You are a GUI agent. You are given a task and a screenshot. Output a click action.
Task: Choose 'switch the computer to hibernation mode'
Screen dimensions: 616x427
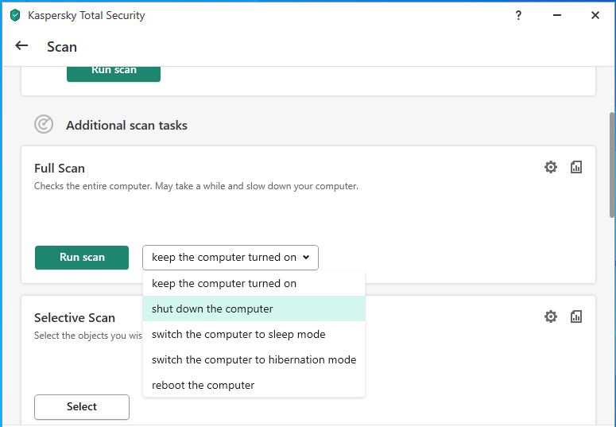pyautogui.click(x=253, y=359)
